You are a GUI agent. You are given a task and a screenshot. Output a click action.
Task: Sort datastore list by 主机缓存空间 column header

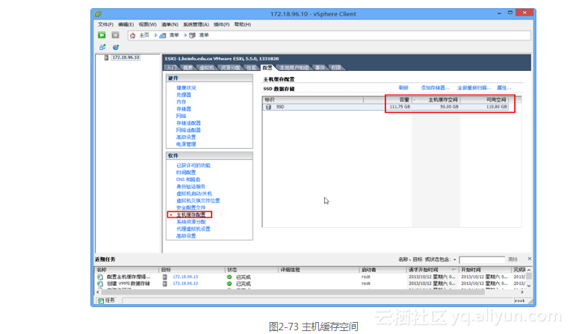[x=436, y=99]
